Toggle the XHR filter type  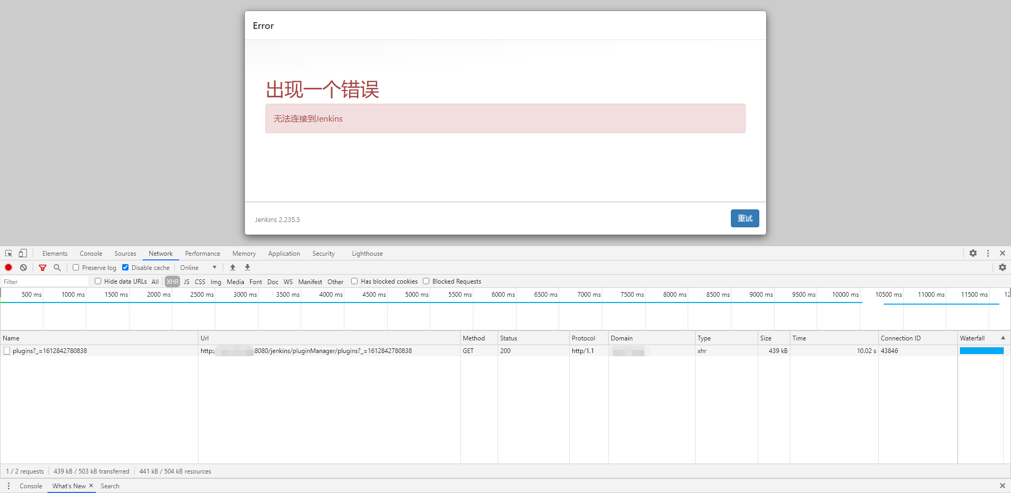172,281
